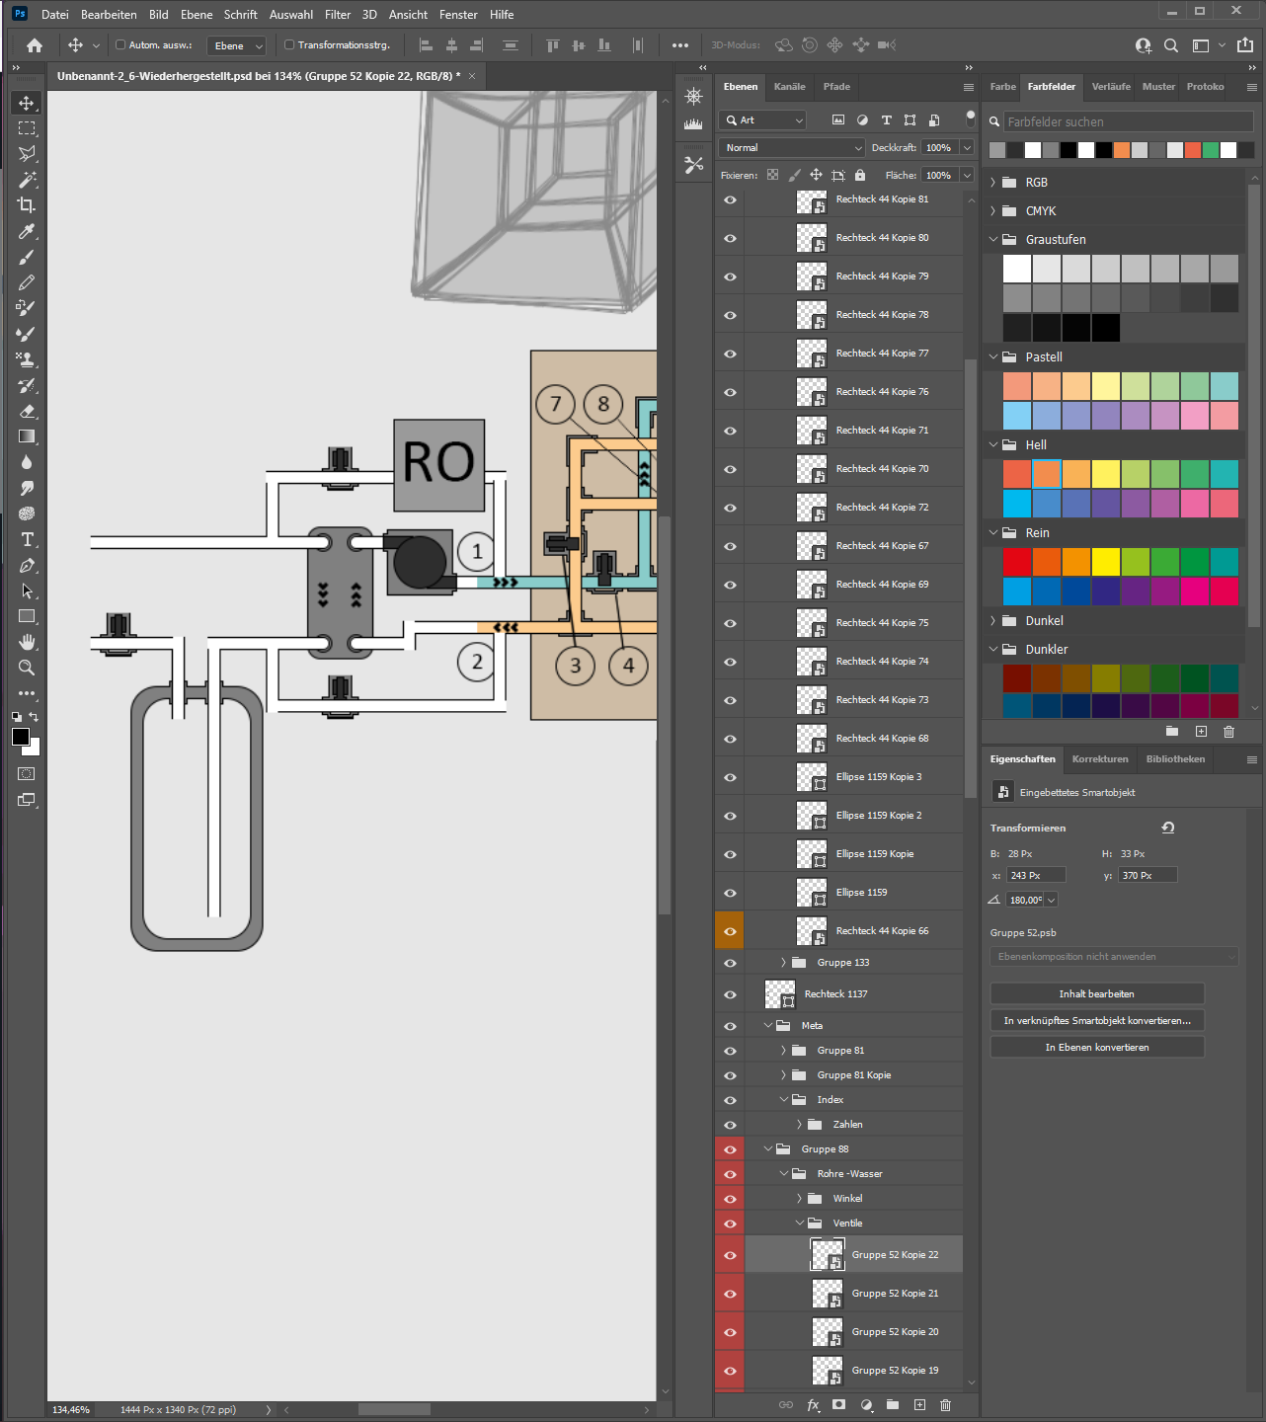The image size is (1266, 1422).
Task: Hide the Meta group
Action: pos(730,1026)
